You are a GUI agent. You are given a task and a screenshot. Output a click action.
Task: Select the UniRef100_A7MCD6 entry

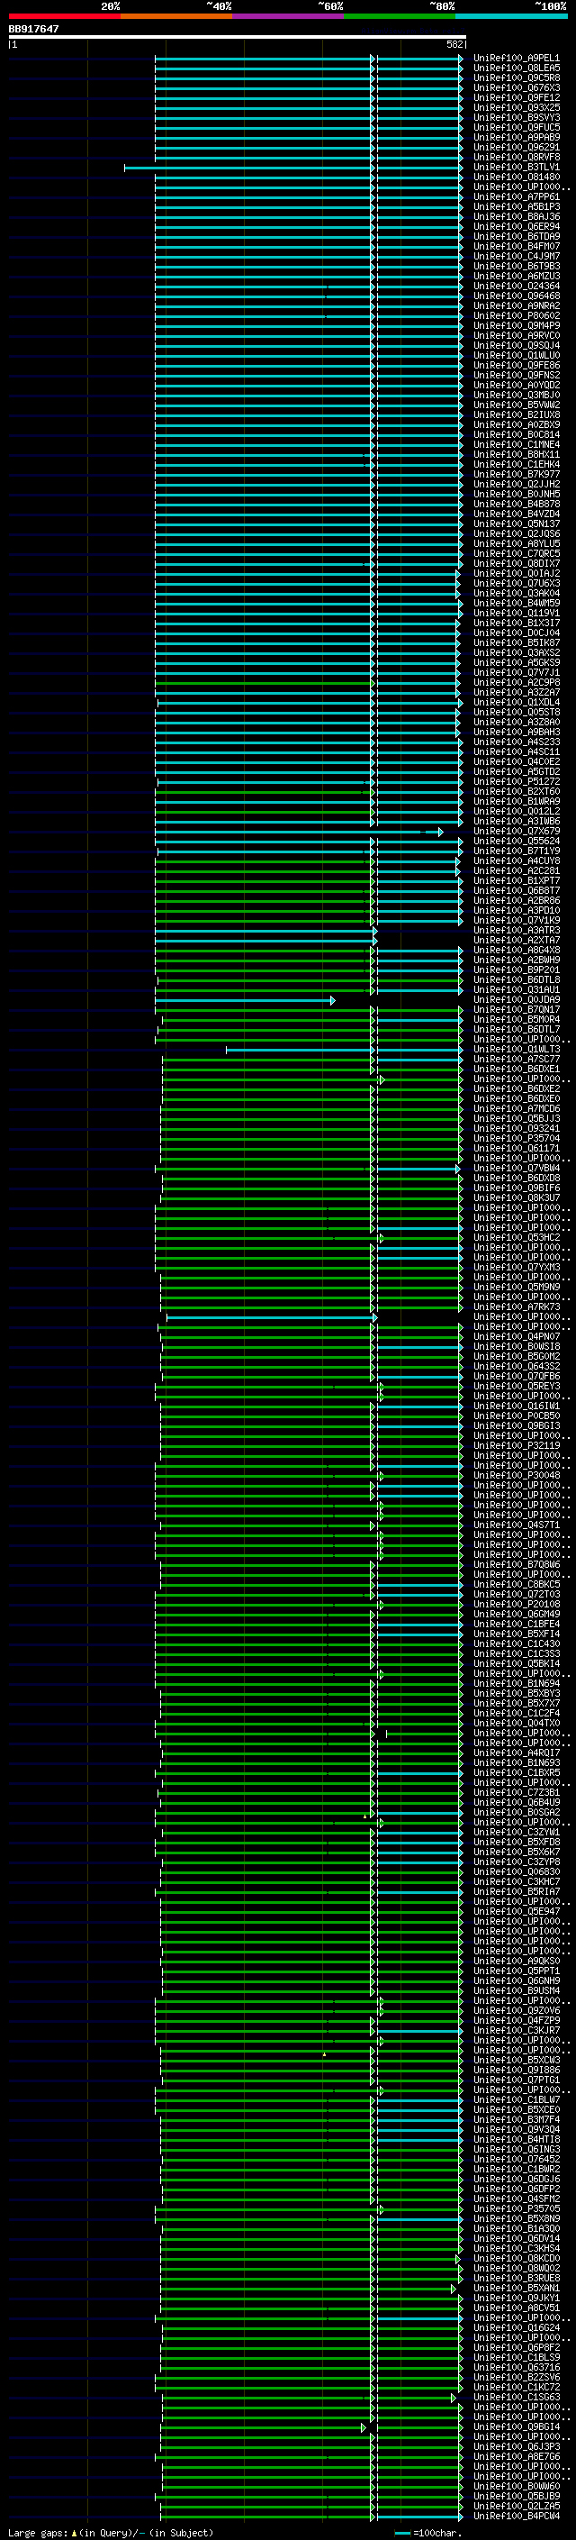tap(516, 1109)
